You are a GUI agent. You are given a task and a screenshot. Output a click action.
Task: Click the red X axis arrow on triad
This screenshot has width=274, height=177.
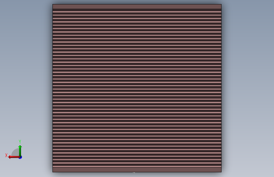pos(14,157)
